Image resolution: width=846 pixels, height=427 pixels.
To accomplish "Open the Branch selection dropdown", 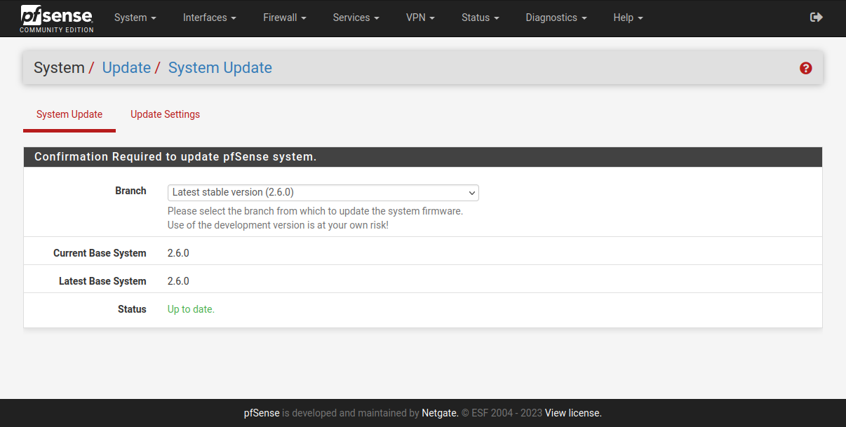I will 323,193.
